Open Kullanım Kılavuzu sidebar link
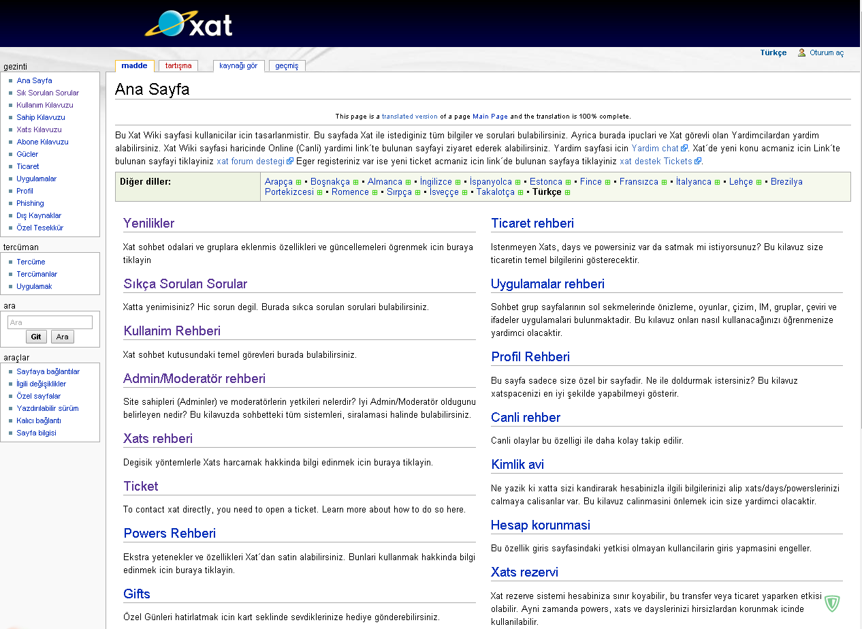Viewport: 862px width, 629px height. pos(45,105)
